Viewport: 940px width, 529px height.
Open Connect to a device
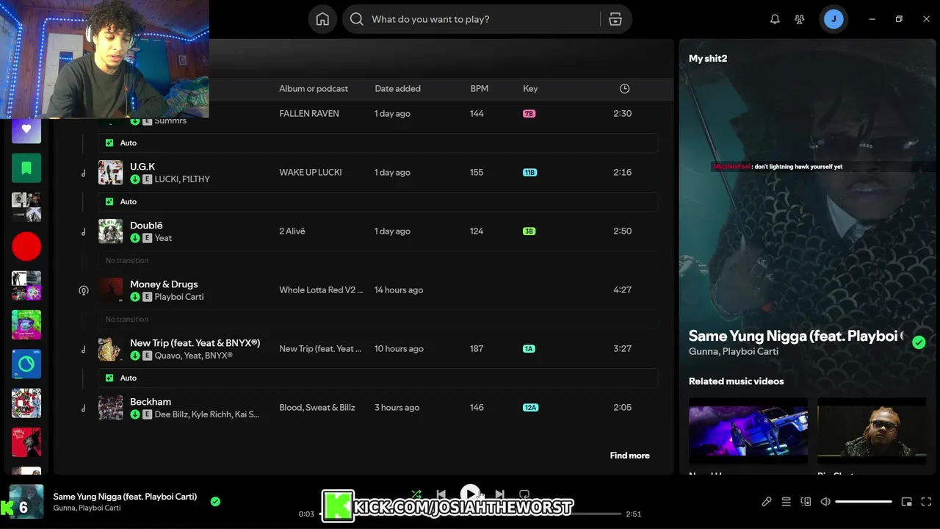coord(806,502)
